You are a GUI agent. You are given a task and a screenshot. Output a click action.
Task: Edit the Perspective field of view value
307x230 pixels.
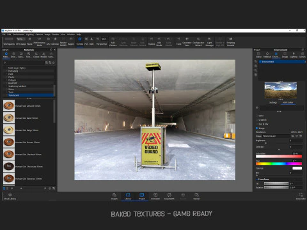click(x=104, y=39)
